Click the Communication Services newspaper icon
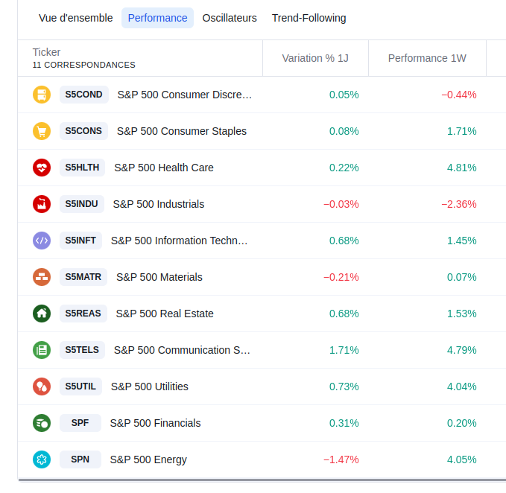The height and width of the screenshot is (493, 506). tap(42, 350)
